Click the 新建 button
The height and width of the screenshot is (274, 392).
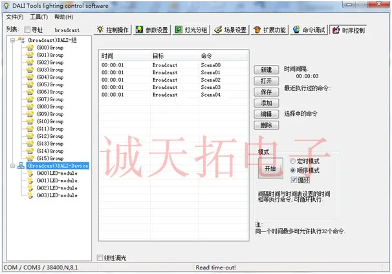[x=267, y=70]
